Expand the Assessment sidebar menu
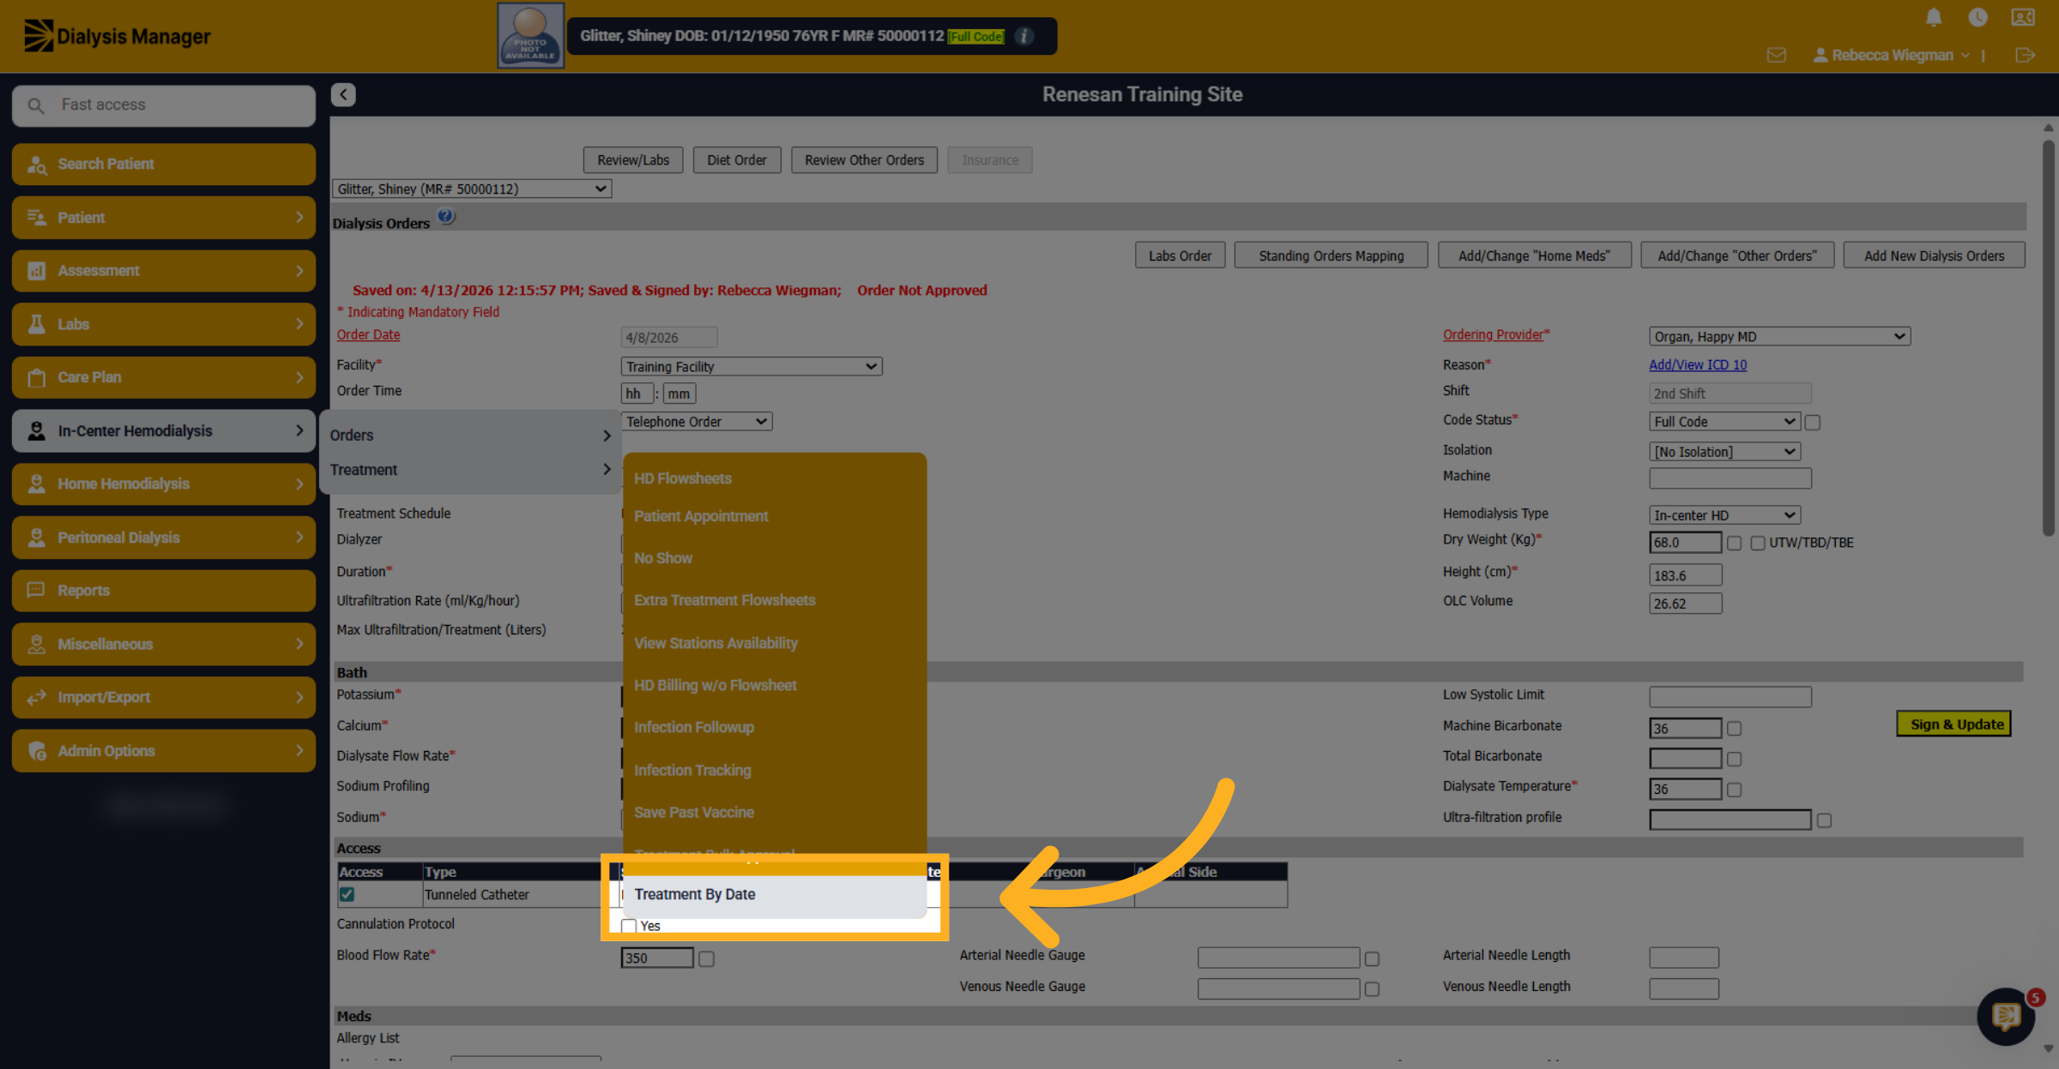The height and width of the screenshot is (1069, 2059). tap(164, 271)
